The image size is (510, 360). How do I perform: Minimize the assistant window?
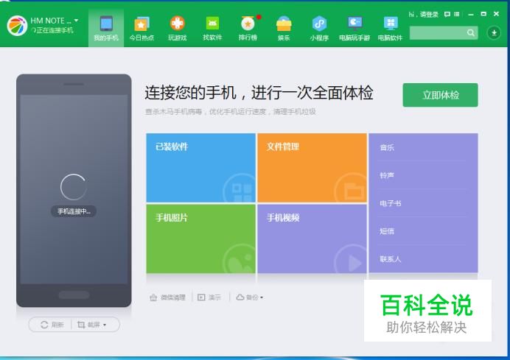point(471,14)
